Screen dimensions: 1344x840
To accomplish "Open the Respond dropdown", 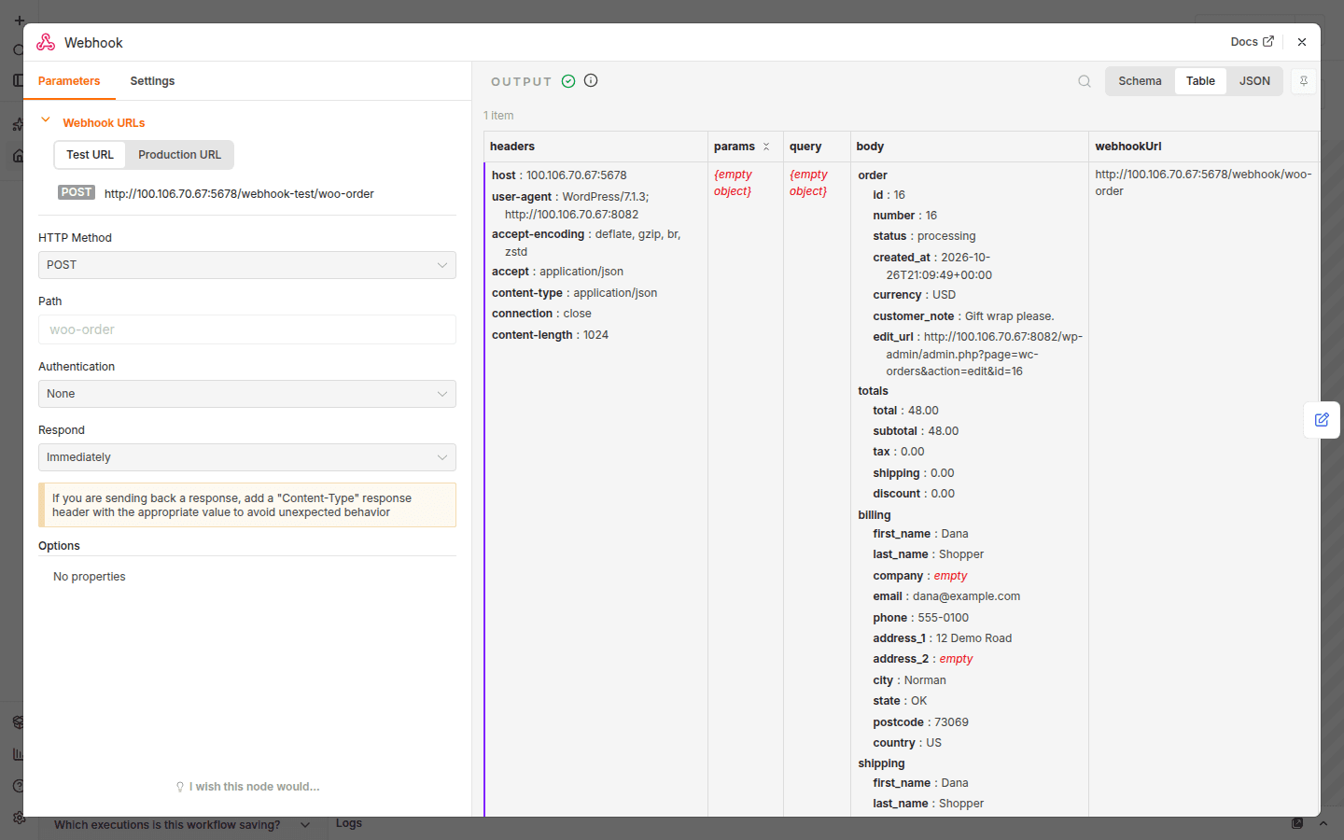I will (x=247, y=457).
